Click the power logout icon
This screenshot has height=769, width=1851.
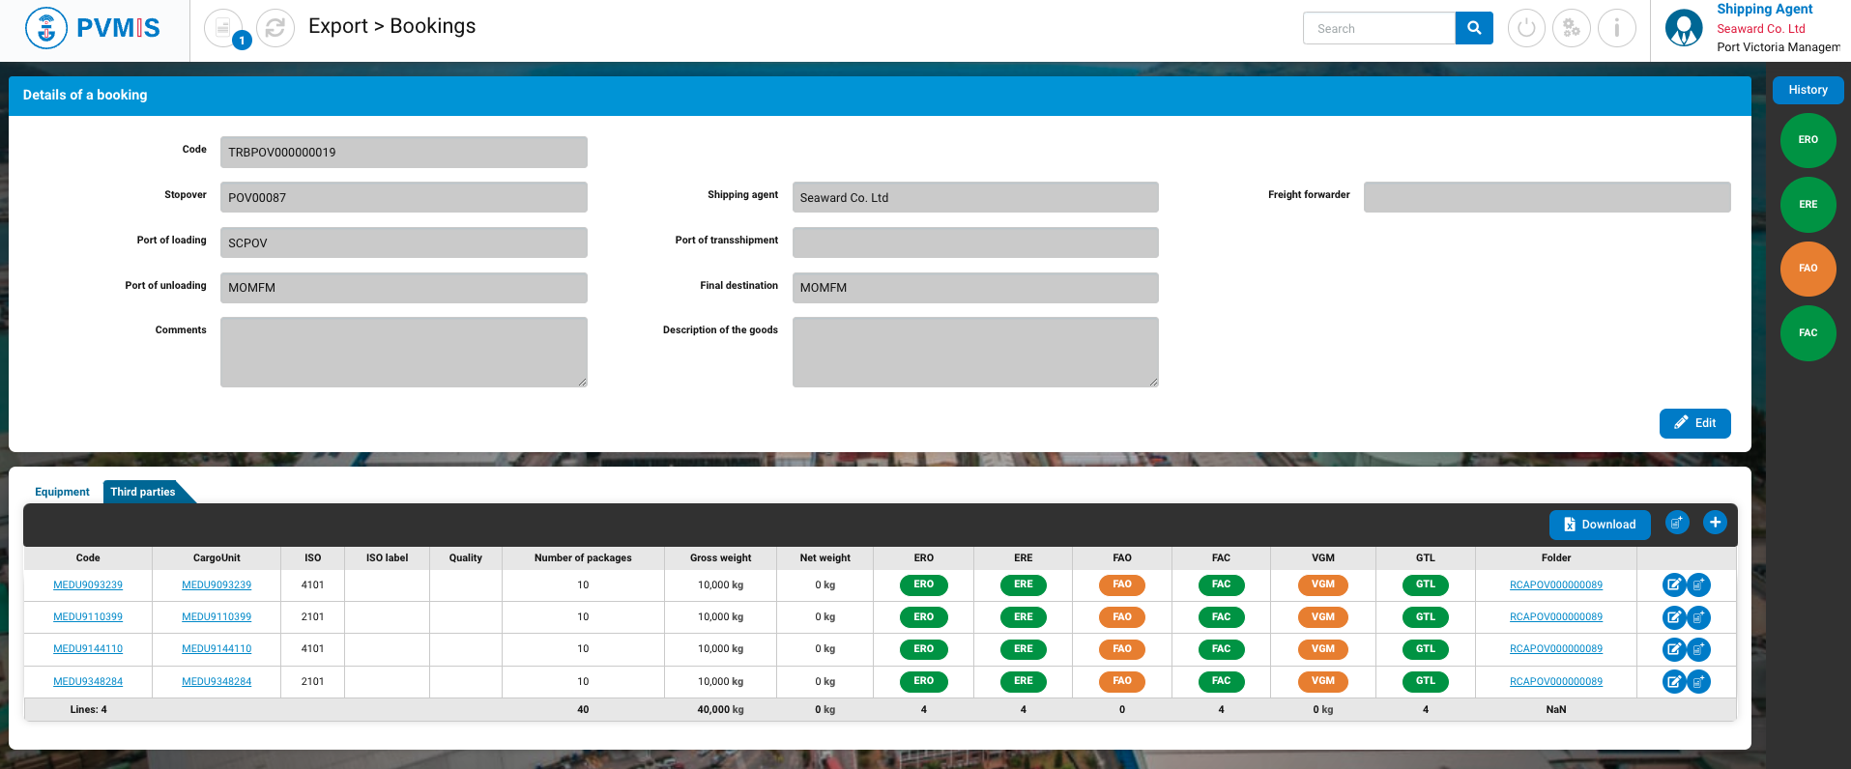point(1526,28)
